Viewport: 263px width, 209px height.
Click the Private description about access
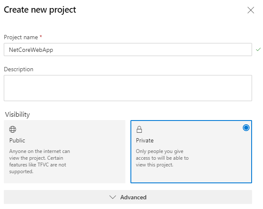pyautogui.click(x=162, y=158)
